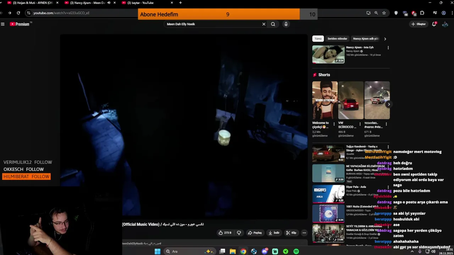
Task: Select the Nancy Ajram adlı chip
Action: point(366,39)
